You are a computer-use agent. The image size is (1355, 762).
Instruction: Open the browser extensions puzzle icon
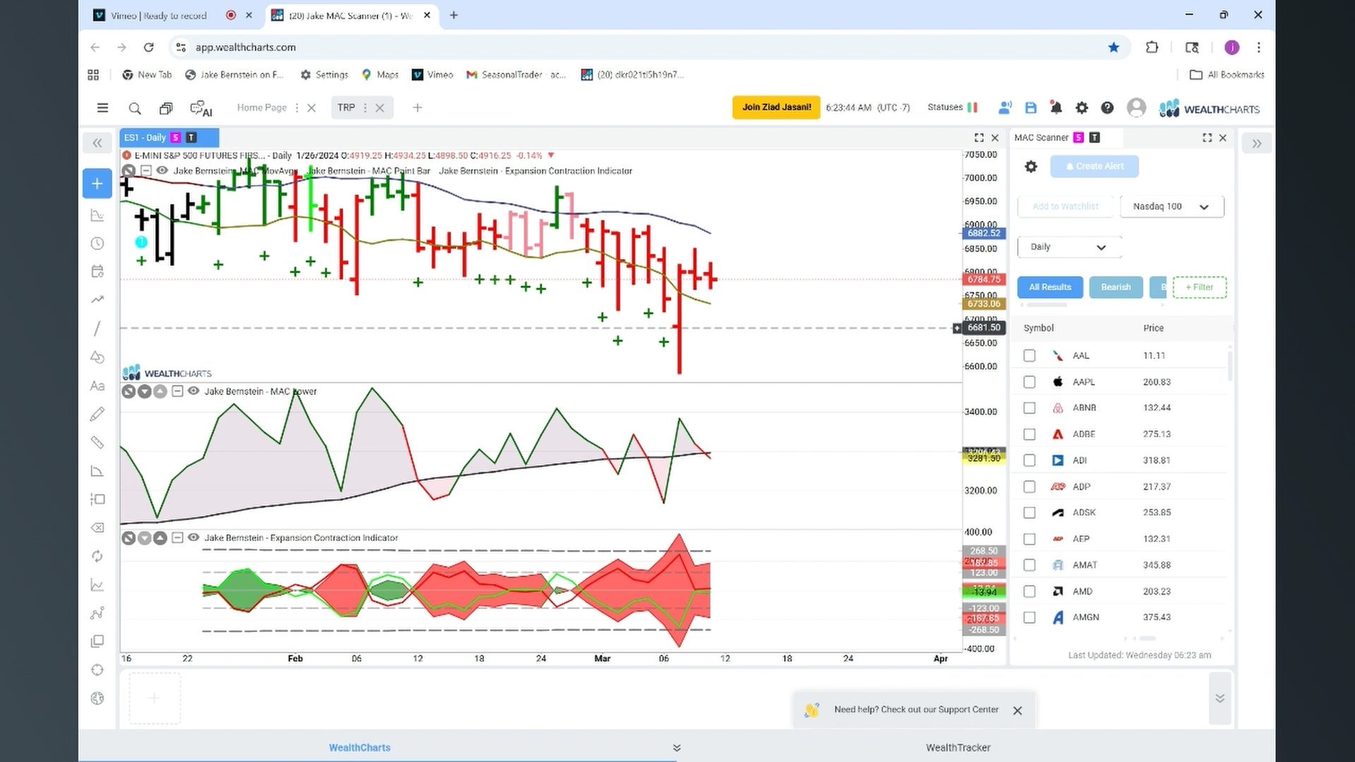tap(1152, 47)
